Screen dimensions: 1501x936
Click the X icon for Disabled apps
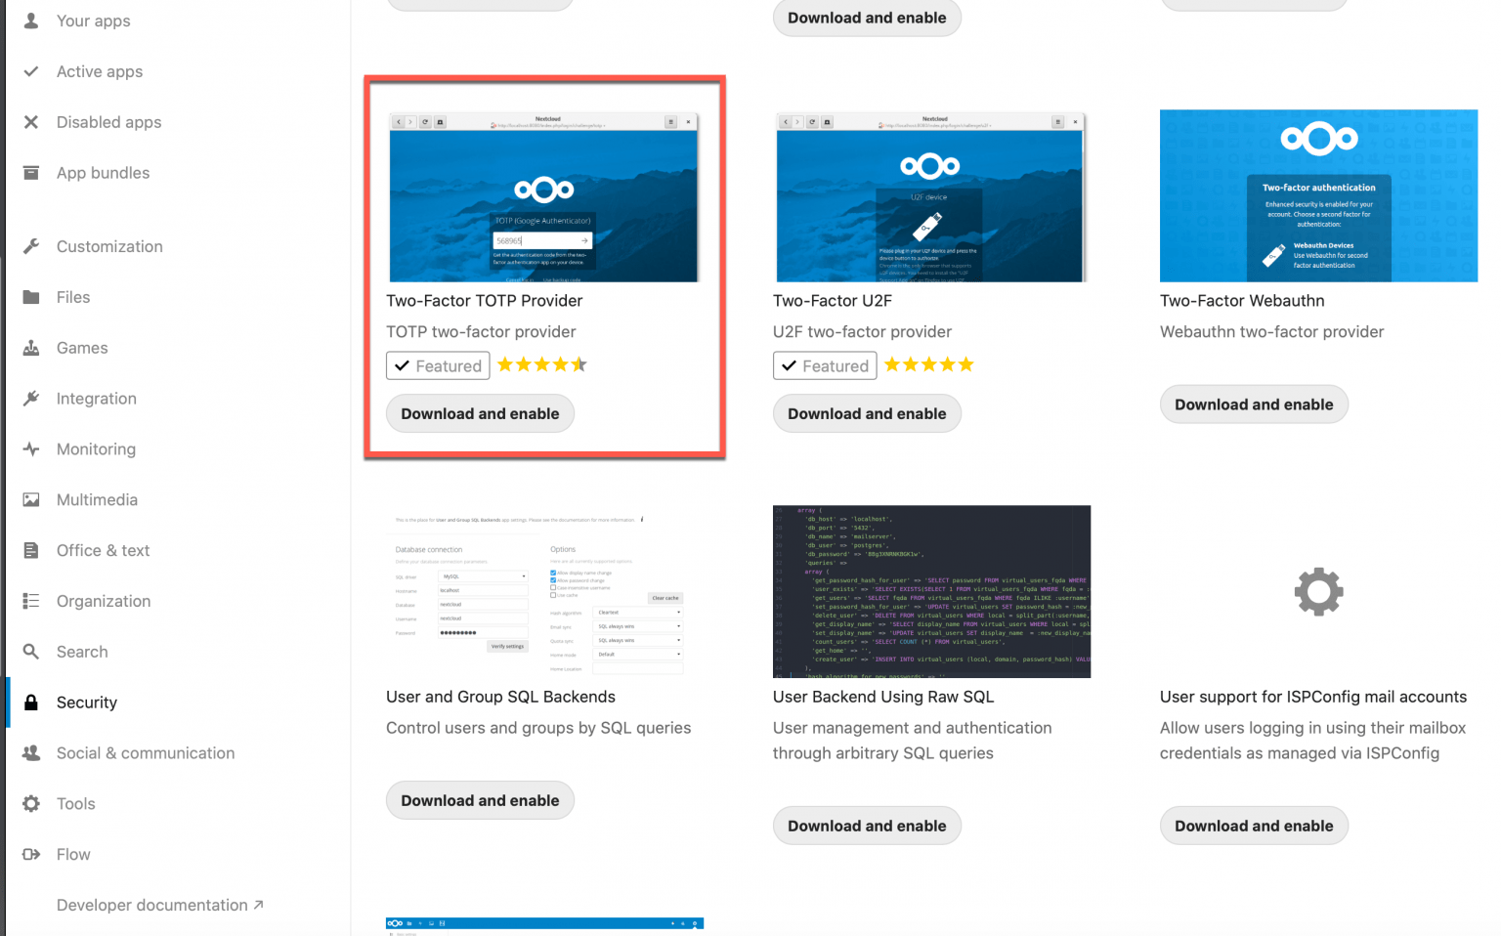pos(31,122)
